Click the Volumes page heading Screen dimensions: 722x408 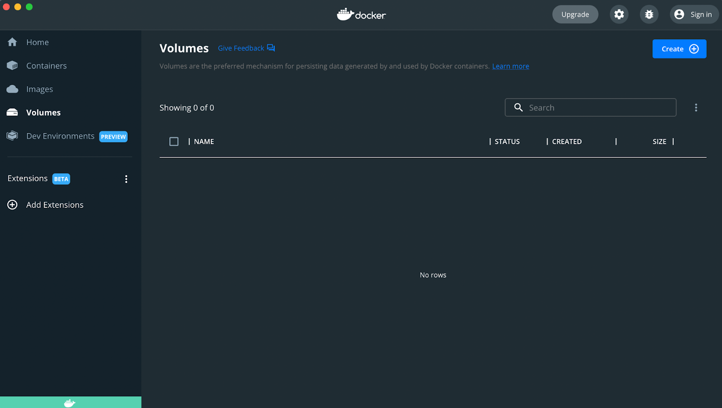184,48
